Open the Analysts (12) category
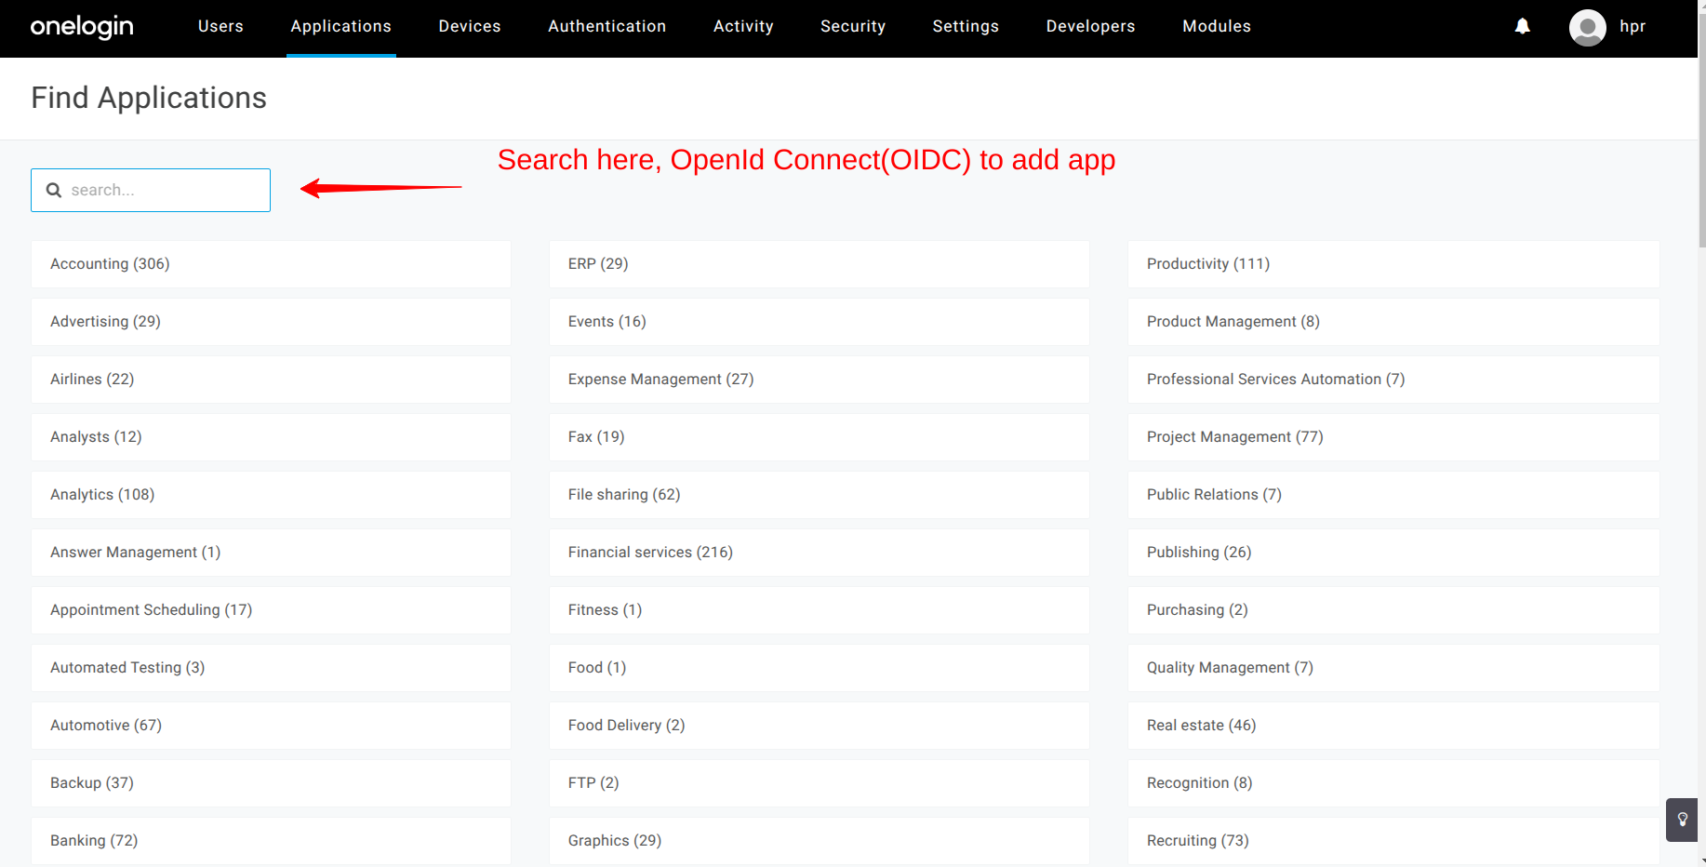 (x=271, y=437)
